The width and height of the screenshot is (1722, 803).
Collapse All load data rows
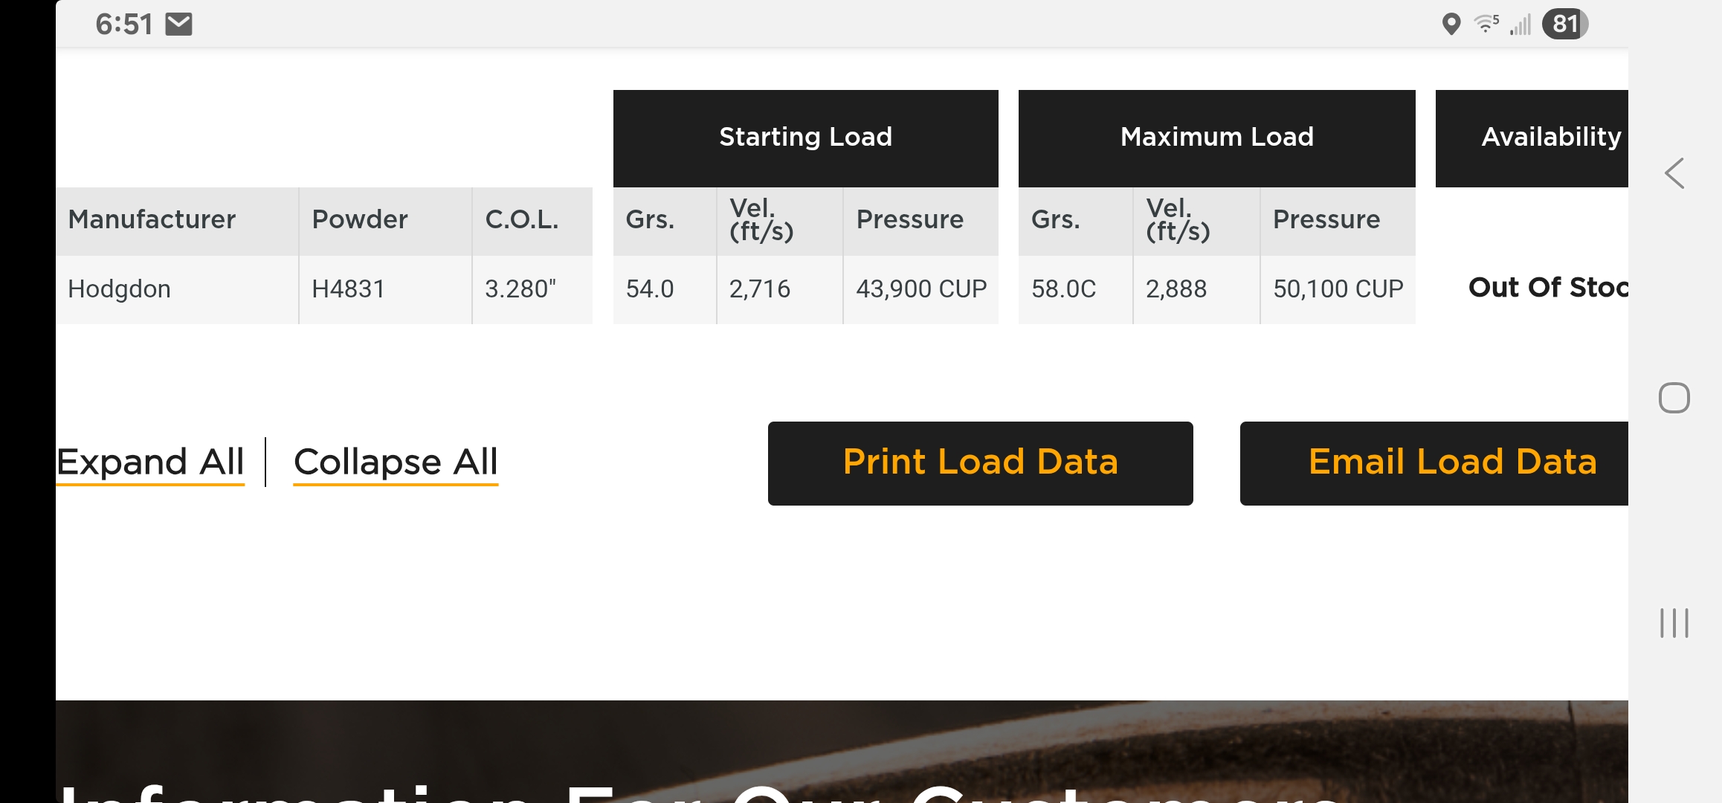pyautogui.click(x=396, y=462)
